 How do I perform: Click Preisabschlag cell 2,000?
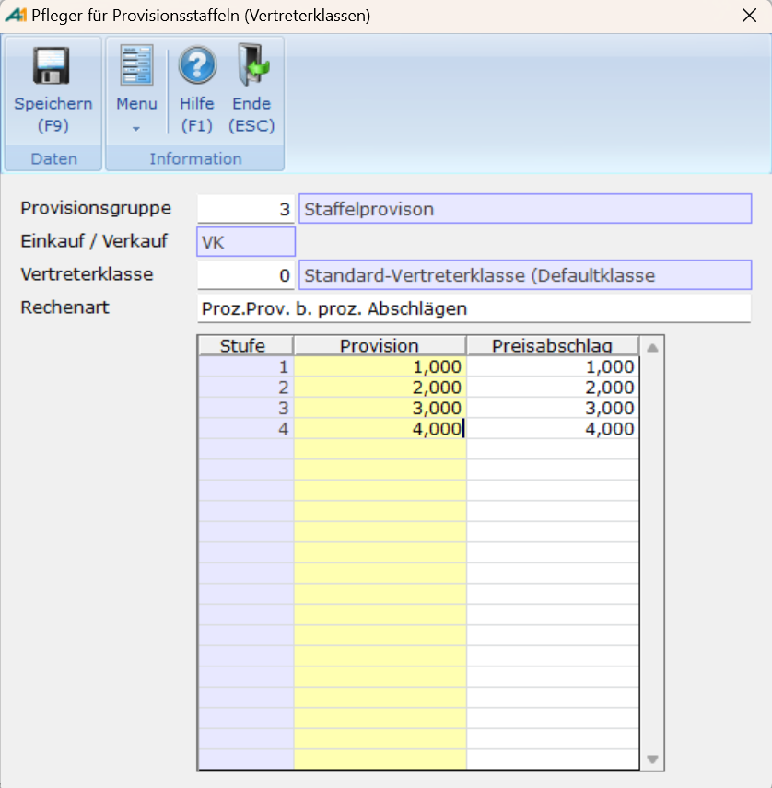tap(553, 387)
